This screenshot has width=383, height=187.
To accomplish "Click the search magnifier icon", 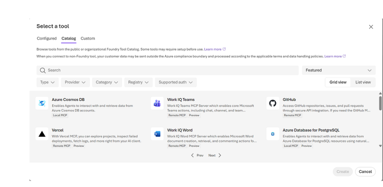I will (43, 70).
